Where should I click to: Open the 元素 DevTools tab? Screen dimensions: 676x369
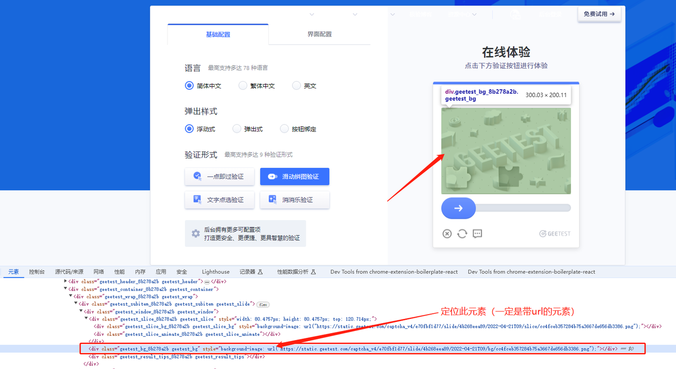[x=13, y=272]
